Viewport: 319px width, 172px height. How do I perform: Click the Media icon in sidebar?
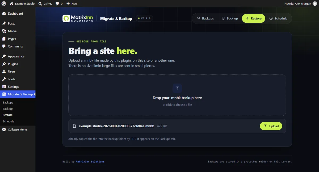click(4, 31)
